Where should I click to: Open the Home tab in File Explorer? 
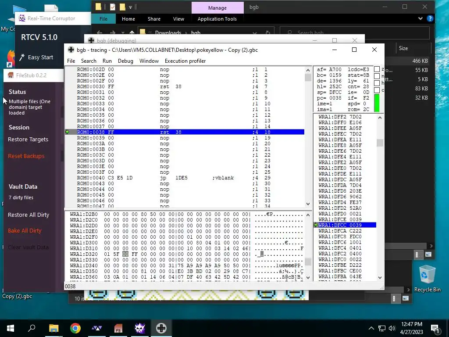[128, 19]
